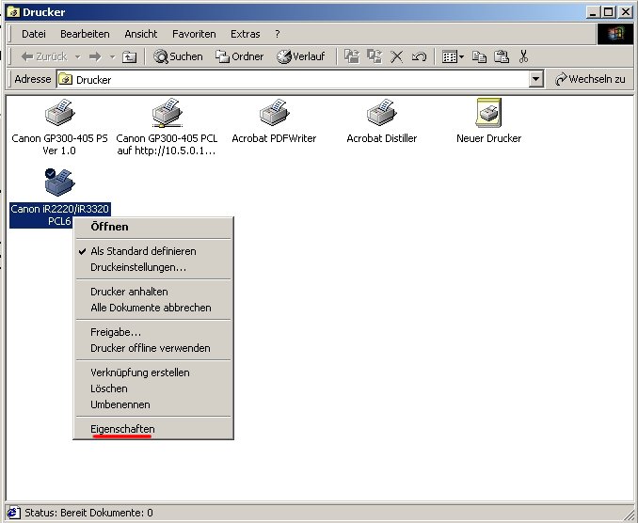Select Canon GP300-405 PS printer icon
Viewport: 638px width, 523px height.
point(59,115)
